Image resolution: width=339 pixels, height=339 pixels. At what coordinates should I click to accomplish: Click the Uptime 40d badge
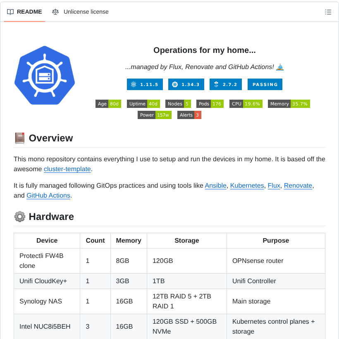pyautogui.click(x=143, y=104)
